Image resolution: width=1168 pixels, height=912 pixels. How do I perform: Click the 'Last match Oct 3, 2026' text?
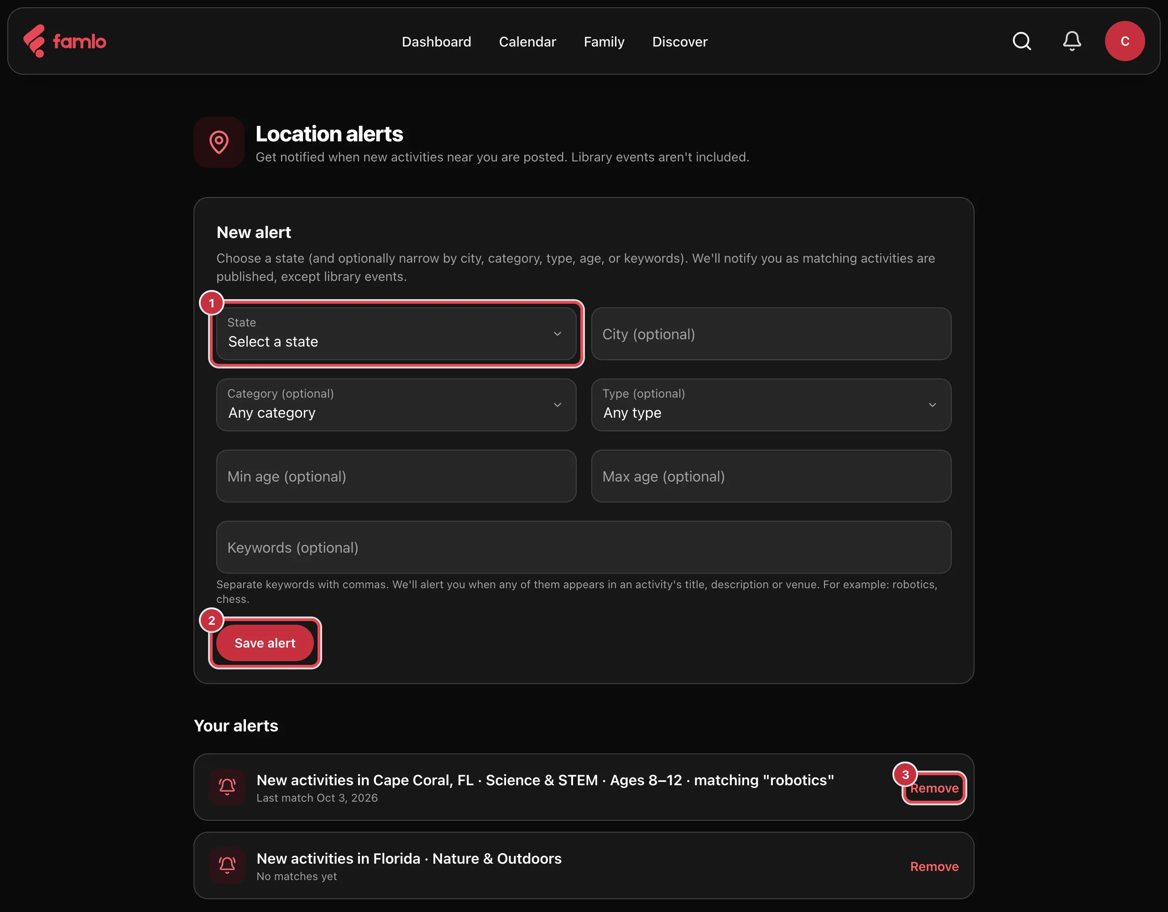point(317,798)
